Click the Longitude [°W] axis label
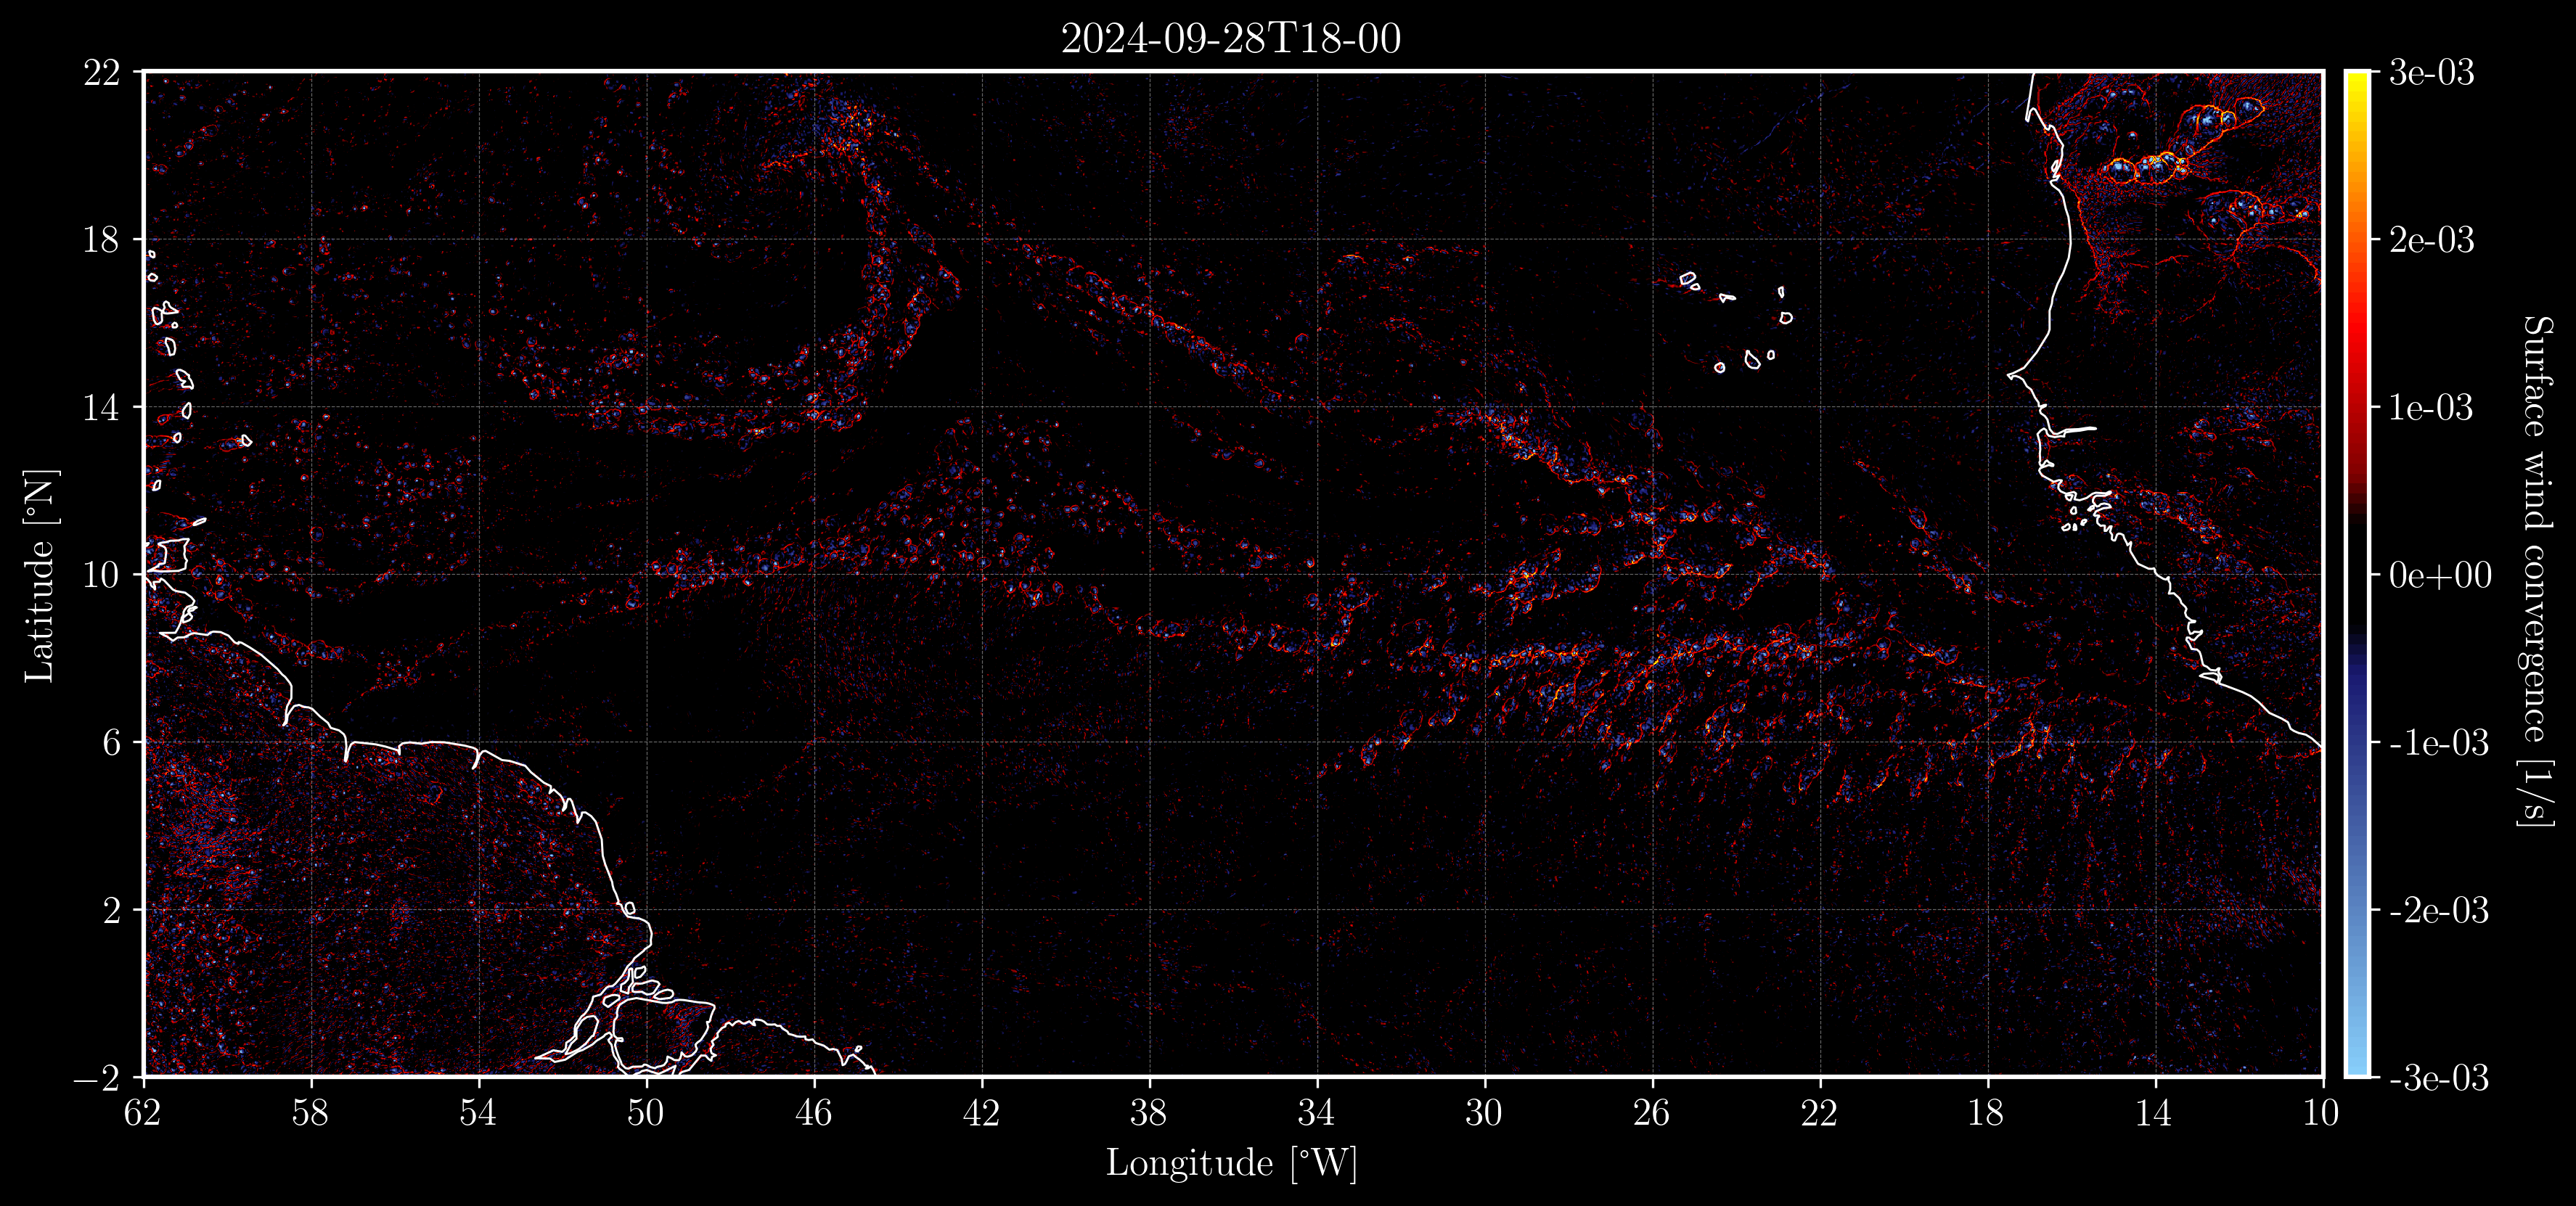This screenshot has width=2576, height=1206. tap(1231, 1164)
